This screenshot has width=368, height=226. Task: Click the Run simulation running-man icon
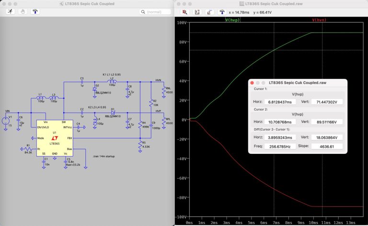pyautogui.click(x=11, y=11)
